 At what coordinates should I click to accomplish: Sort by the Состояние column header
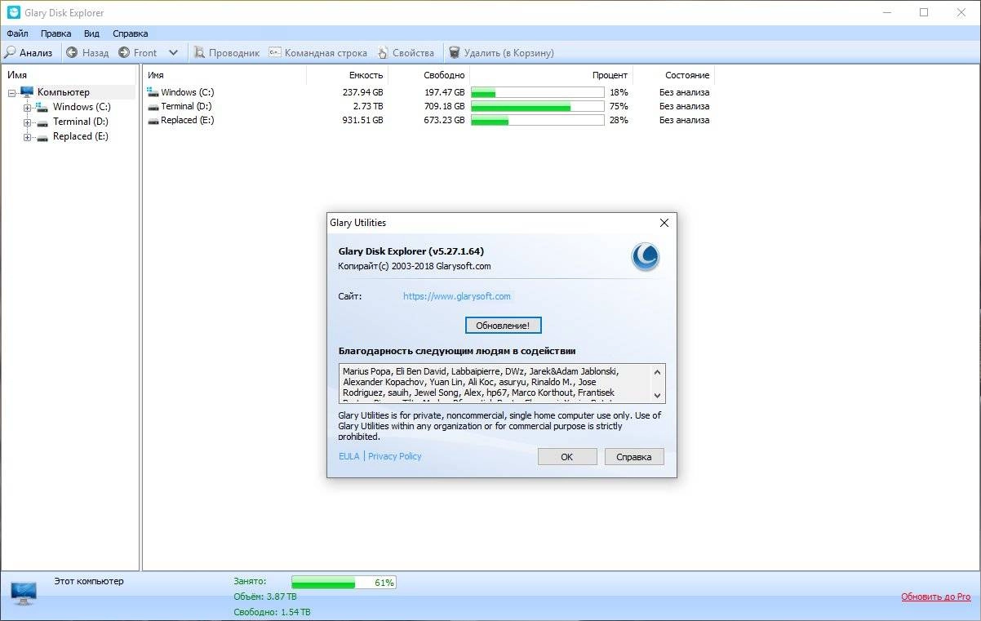(x=673, y=74)
